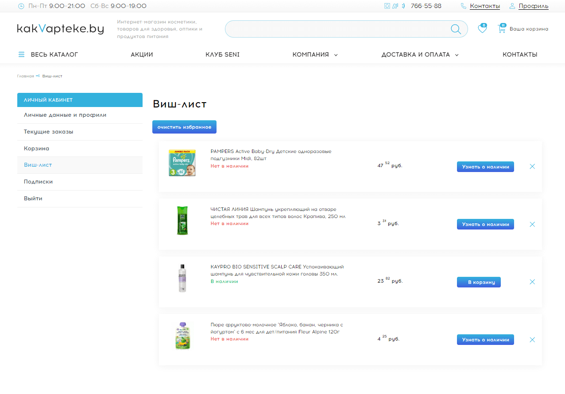This screenshot has width=565, height=394.
Task: Open favorites via the heart icon
Action: tap(482, 29)
